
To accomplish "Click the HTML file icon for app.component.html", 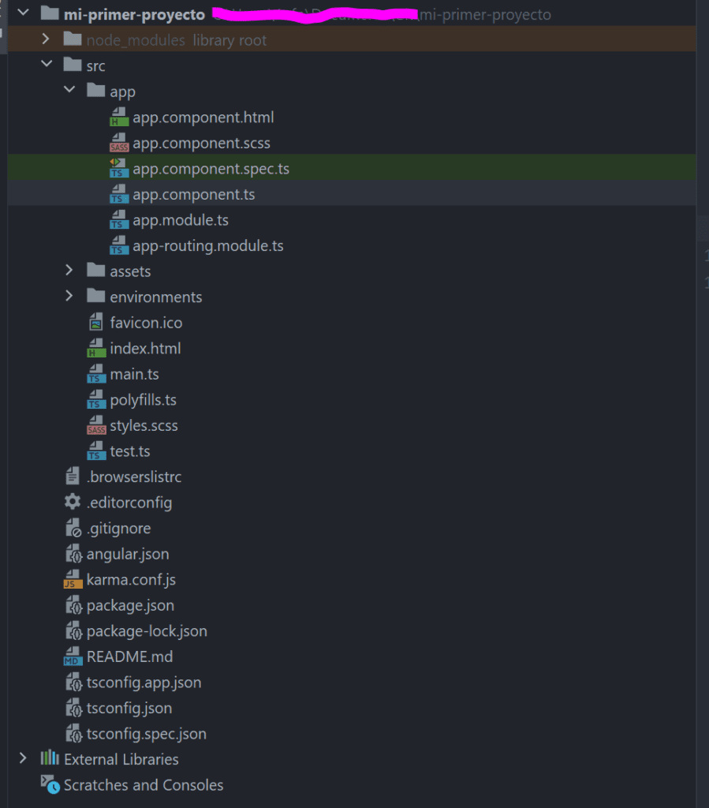I will point(118,116).
